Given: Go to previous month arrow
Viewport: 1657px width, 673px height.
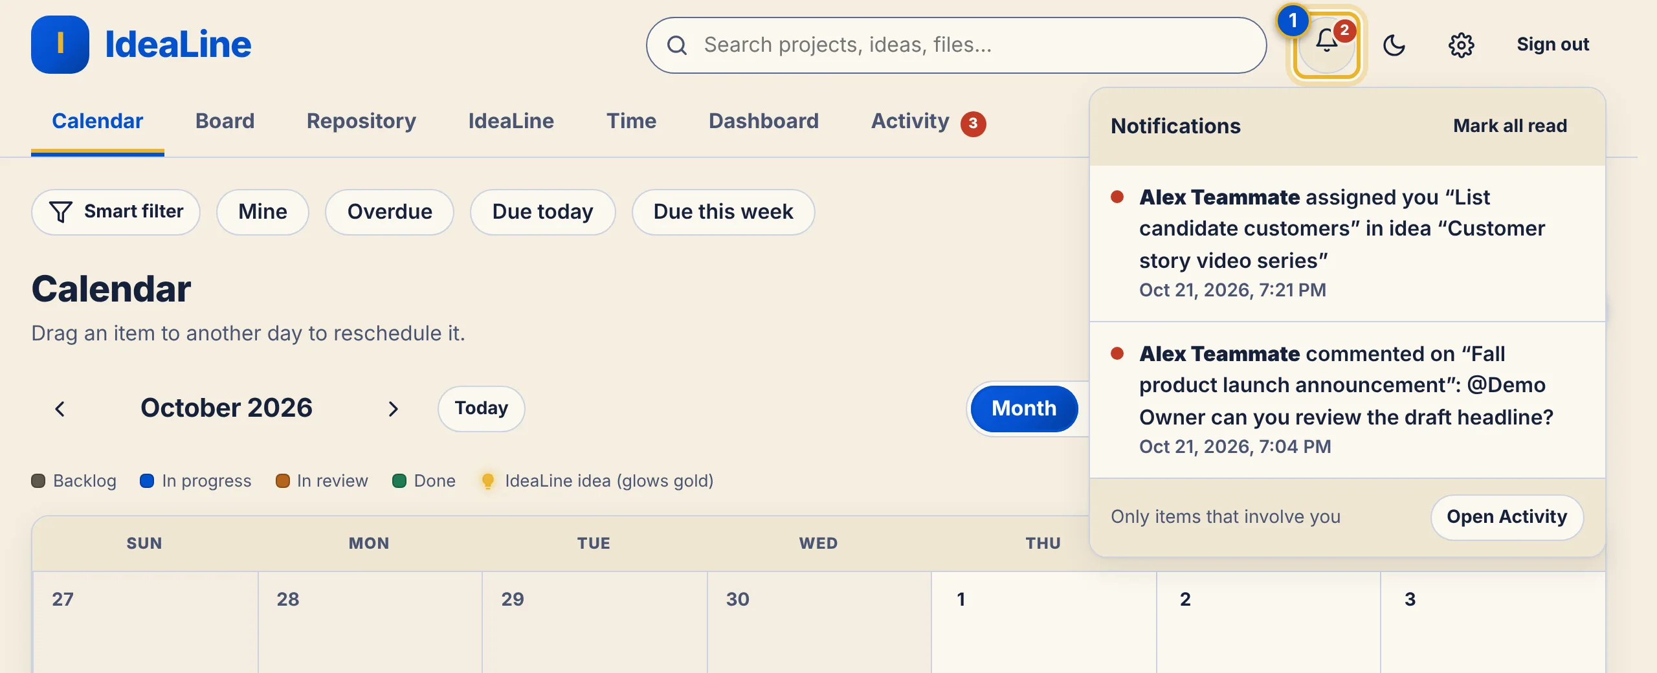Looking at the screenshot, I should pos(60,408).
